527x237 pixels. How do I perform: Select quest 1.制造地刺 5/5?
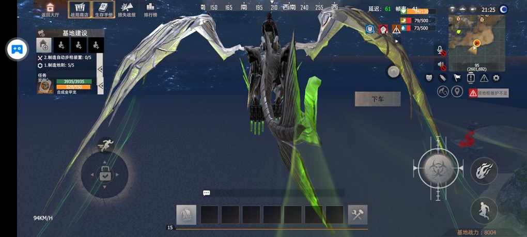[56, 66]
